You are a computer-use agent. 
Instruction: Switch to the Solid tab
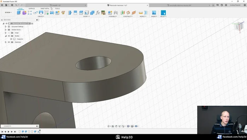[x=20, y=8]
